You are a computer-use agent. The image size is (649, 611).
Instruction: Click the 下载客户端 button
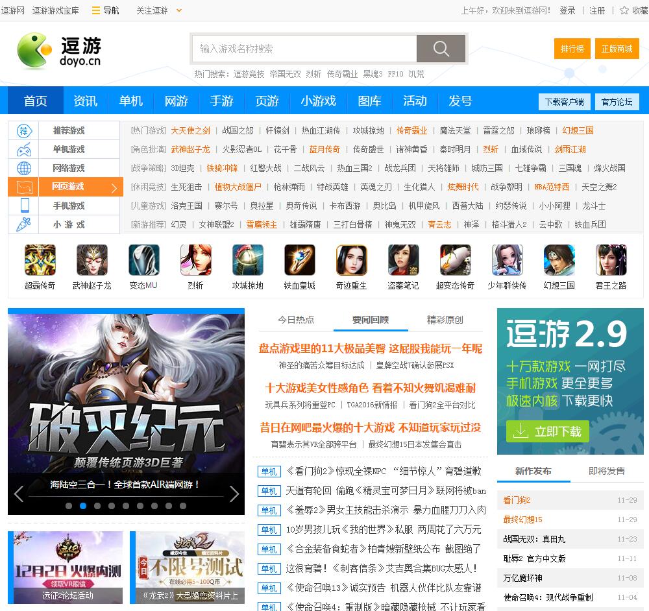coord(564,102)
